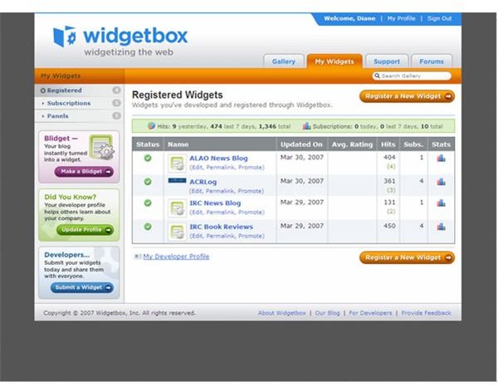Click green status check for ACRLog
Image resolution: width=498 pixels, height=386 pixels.
click(x=148, y=182)
